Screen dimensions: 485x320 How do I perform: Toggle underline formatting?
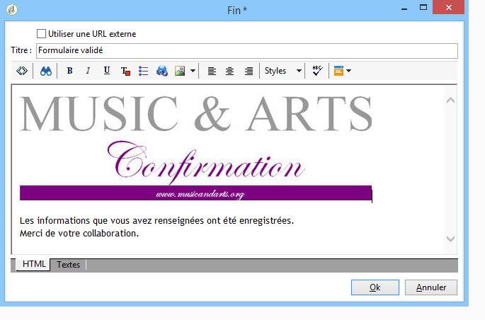(x=107, y=71)
